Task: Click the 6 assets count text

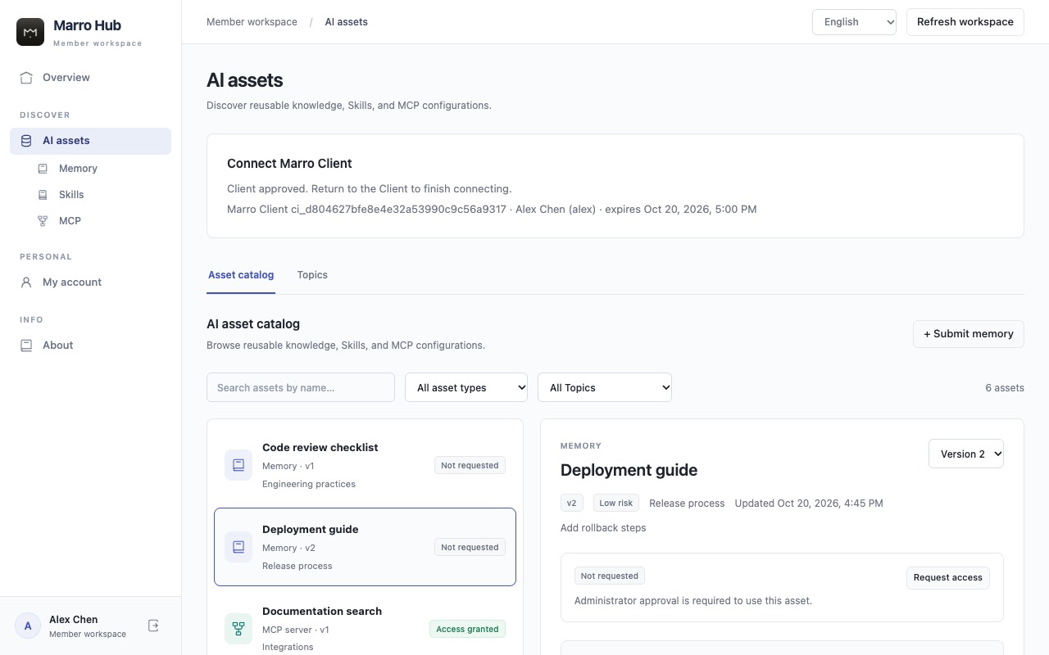Action: tap(1005, 388)
